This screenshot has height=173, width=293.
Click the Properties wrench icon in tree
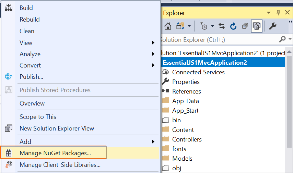166,82
